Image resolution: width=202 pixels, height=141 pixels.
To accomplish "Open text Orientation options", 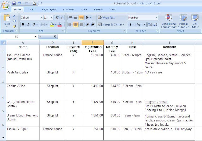I will pos(88,17).
